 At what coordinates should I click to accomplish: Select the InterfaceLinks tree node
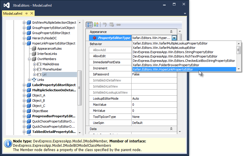(x=47, y=54)
